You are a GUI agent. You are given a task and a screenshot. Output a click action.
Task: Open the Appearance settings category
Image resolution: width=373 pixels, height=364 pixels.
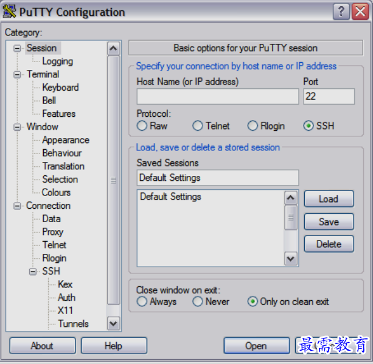(66, 140)
